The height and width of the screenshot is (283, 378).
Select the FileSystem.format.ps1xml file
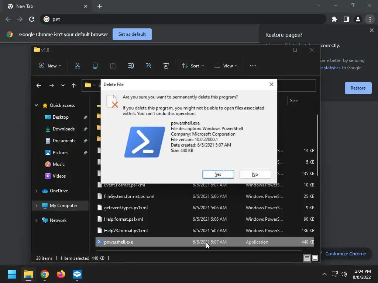click(205, 196)
